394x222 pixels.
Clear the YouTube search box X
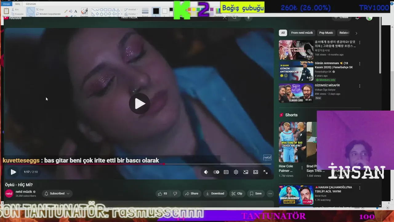pyautogui.click(x=225, y=18)
